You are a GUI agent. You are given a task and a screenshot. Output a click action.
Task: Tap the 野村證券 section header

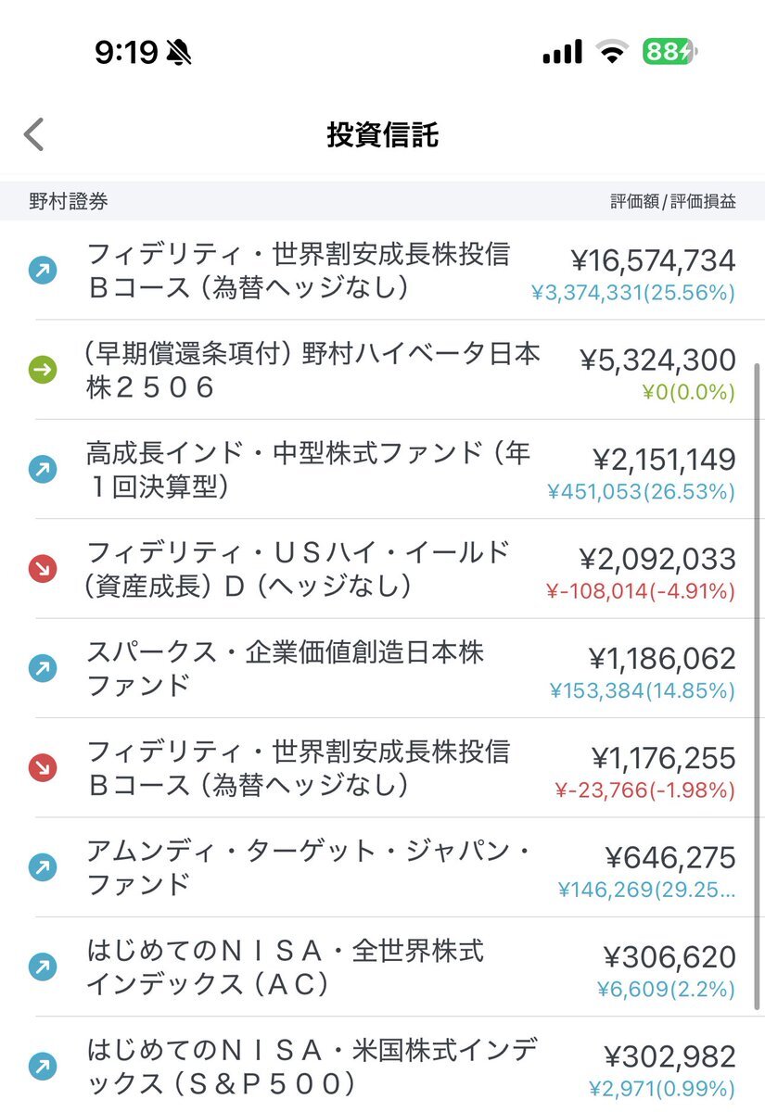click(x=68, y=201)
